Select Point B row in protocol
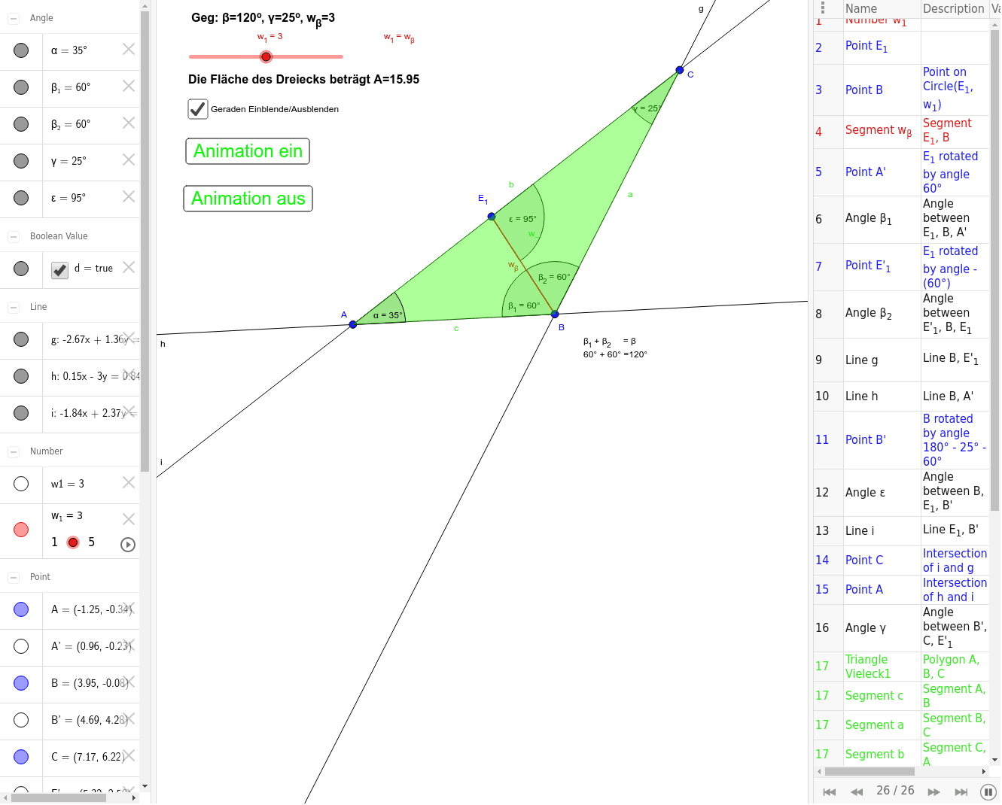This screenshot has height=805, width=1002. tap(901, 90)
